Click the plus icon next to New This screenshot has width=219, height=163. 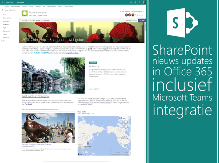click(x=23, y=20)
